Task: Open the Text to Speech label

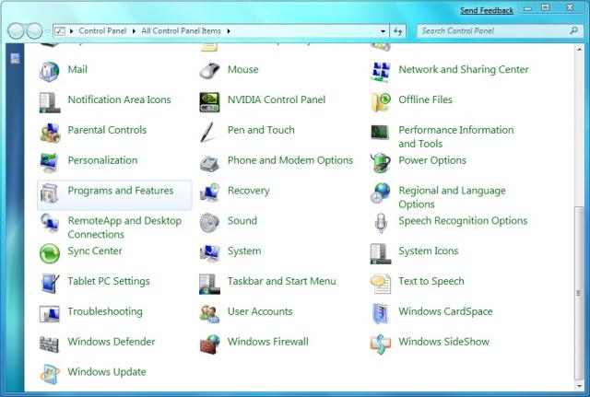Action: tap(431, 281)
